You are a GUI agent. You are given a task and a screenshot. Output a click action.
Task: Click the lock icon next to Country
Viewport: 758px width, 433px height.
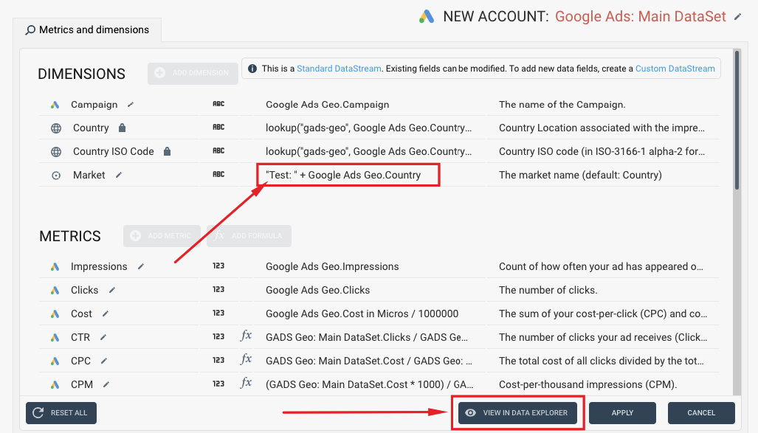123,128
